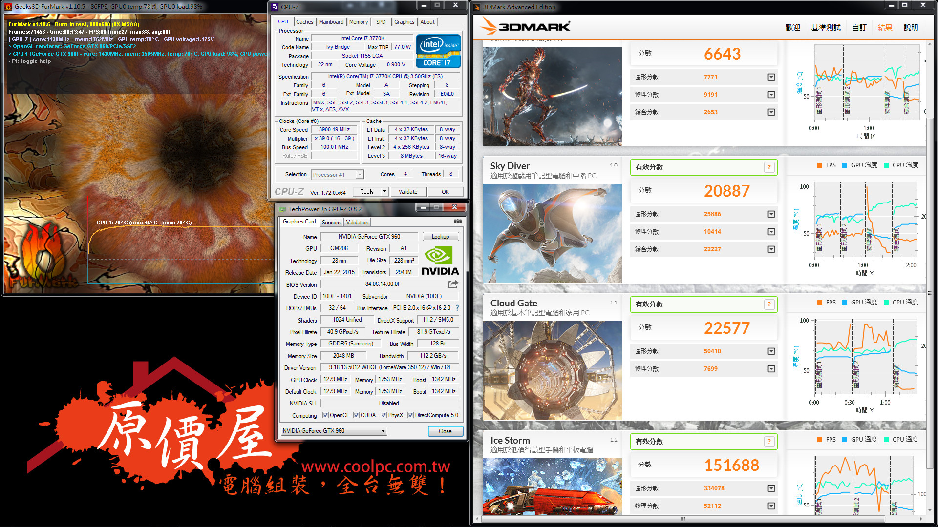Click the GPU-Z title bar app icon
This screenshot has width=938, height=527.
click(282, 209)
